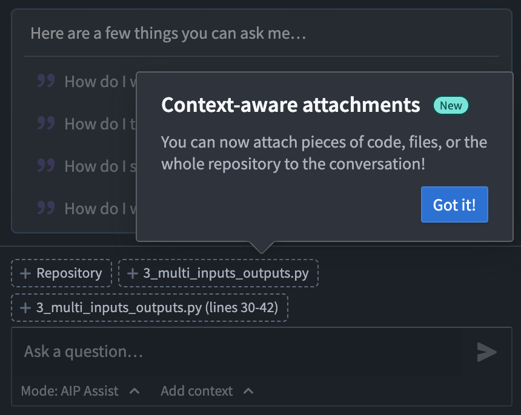Click plus icon beside 3_multi_inputs_outputs.py chip

pyautogui.click(x=133, y=273)
